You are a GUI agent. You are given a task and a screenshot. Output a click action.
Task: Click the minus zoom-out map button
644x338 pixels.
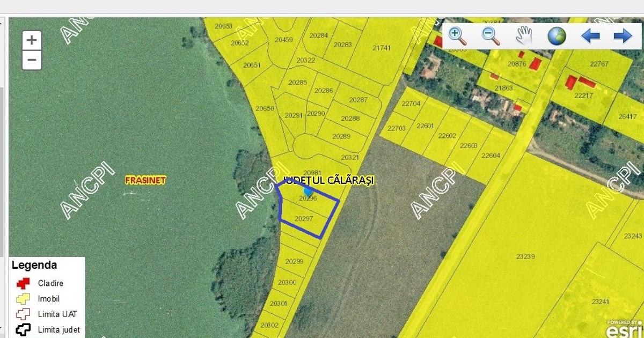pos(32,60)
